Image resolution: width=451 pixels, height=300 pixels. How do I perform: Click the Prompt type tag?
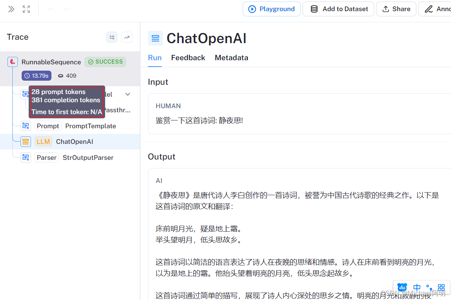click(x=48, y=126)
